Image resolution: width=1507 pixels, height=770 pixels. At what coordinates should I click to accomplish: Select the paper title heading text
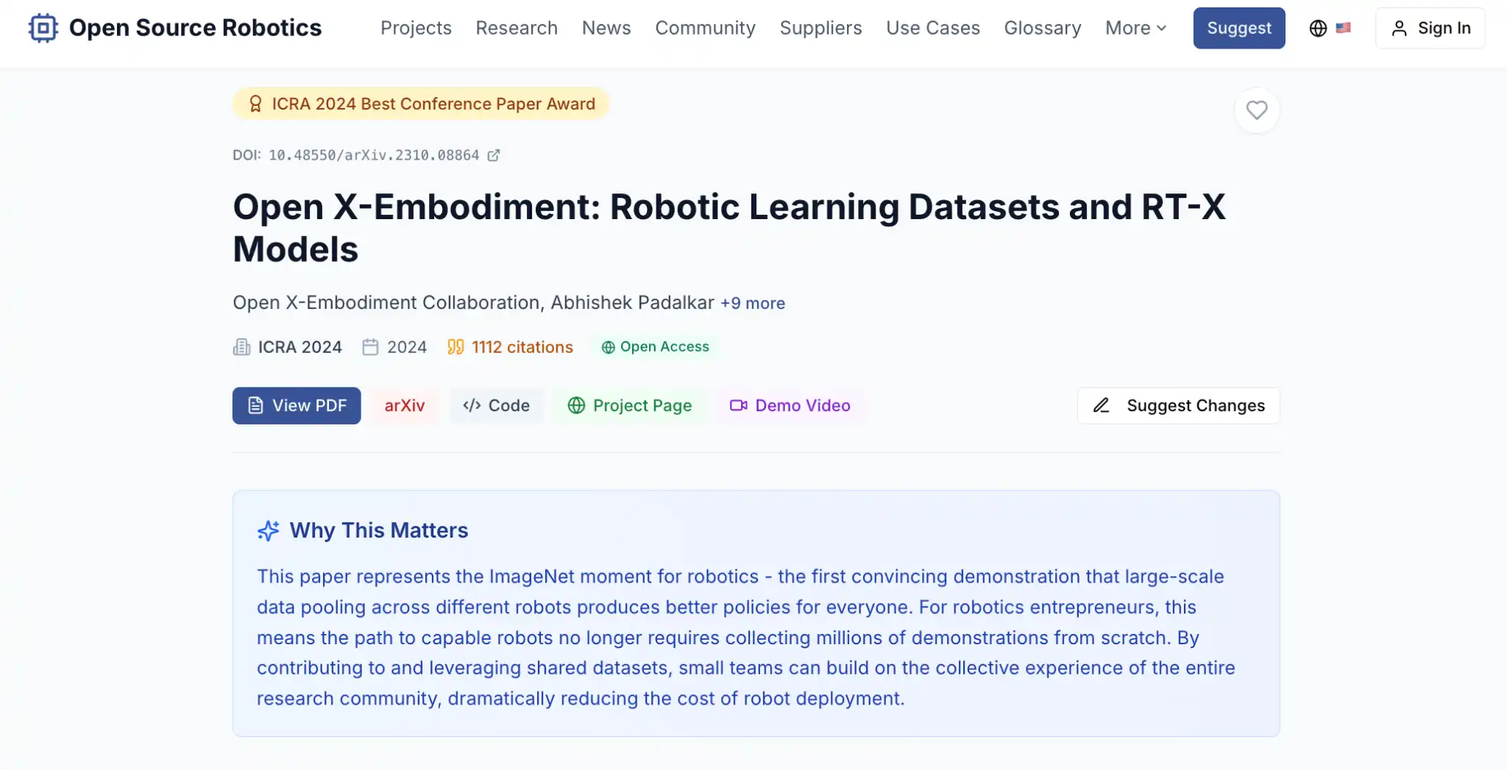click(x=729, y=228)
